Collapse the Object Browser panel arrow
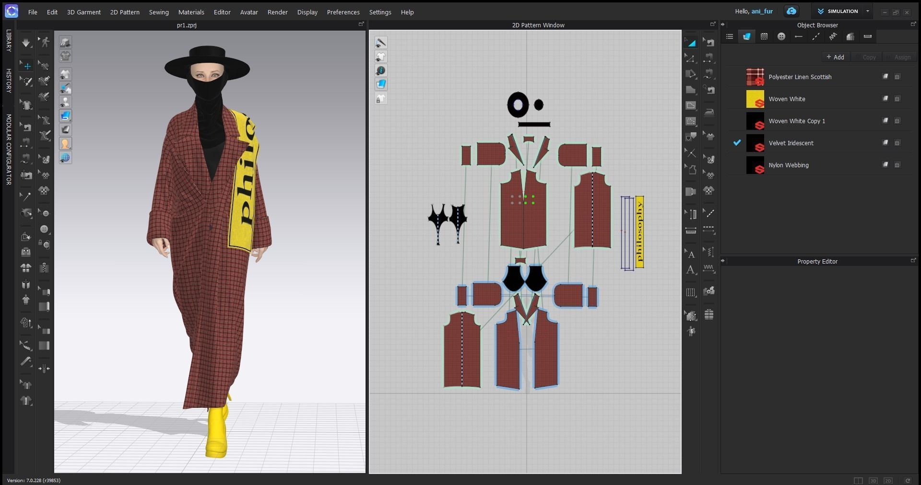 tap(723, 25)
